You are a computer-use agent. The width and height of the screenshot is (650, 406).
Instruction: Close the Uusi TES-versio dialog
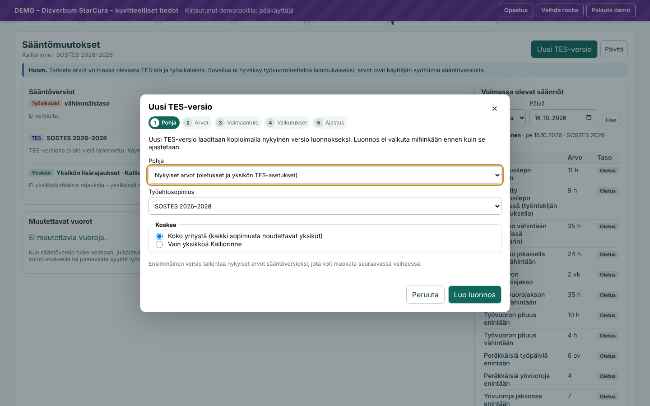point(494,109)
